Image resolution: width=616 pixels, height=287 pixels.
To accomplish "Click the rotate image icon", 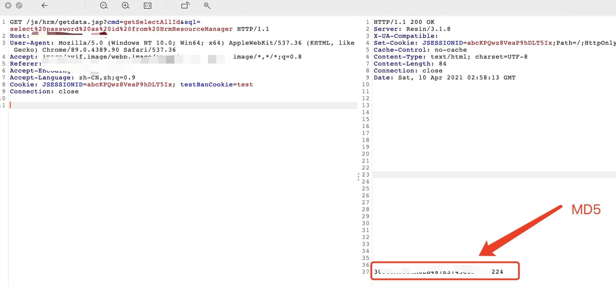I will pos(185,5).
